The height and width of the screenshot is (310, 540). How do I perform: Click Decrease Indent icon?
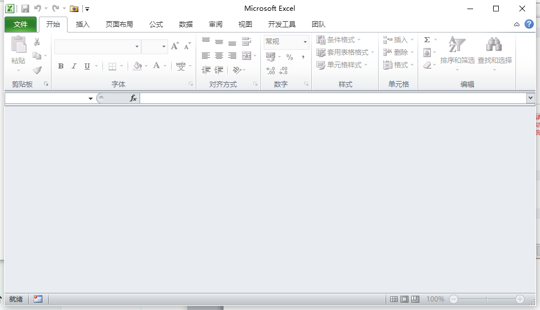click(x=206, y=70)
